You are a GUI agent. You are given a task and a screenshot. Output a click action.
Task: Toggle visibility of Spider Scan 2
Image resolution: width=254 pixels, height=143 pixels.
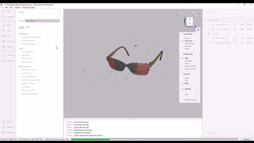point(206,29)
